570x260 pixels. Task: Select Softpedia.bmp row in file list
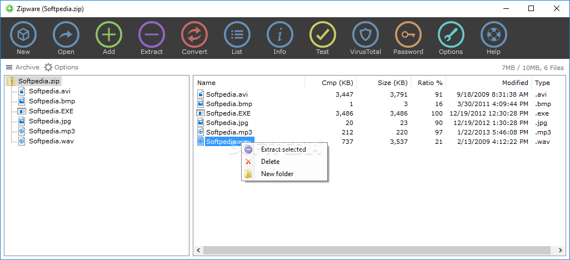coord(380,104)
